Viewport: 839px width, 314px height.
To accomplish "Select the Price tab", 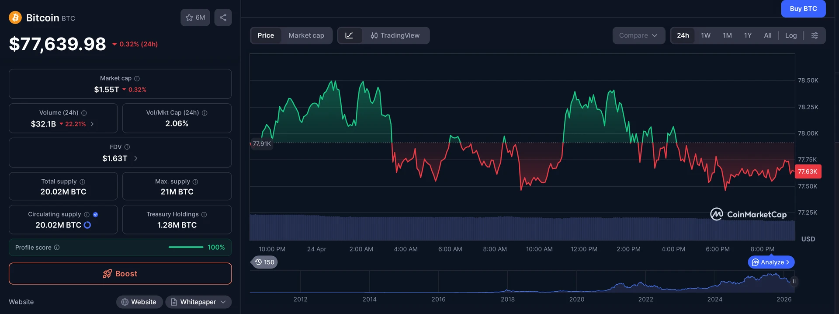I will click(266, 35).
